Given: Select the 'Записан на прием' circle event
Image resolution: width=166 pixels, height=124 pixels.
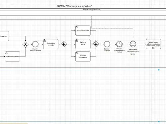Looking at the screenshot, I should (107, 44).
